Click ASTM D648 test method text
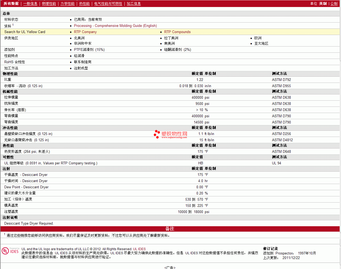 pos(281,151)
